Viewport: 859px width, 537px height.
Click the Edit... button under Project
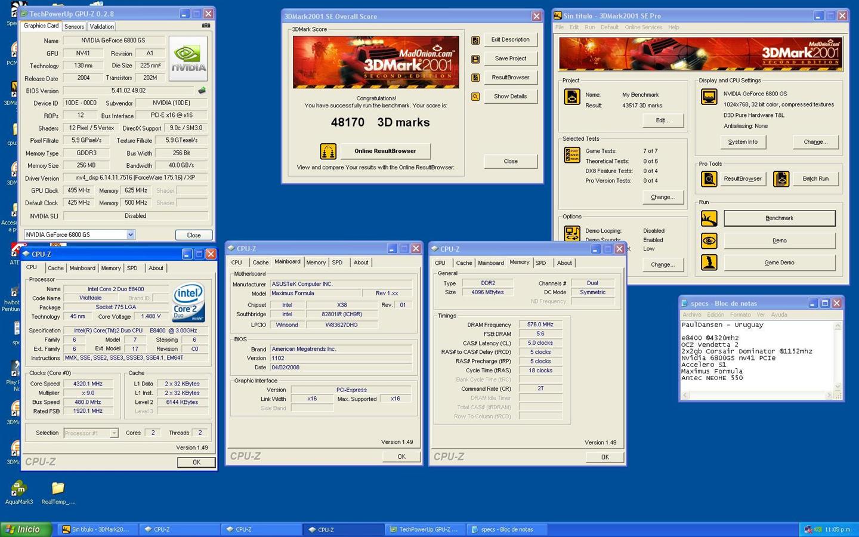pyautogui.click(x=663, y=121)
